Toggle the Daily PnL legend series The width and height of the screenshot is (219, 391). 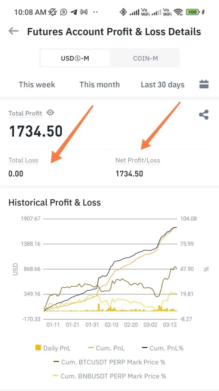click(x=53, y=348)
